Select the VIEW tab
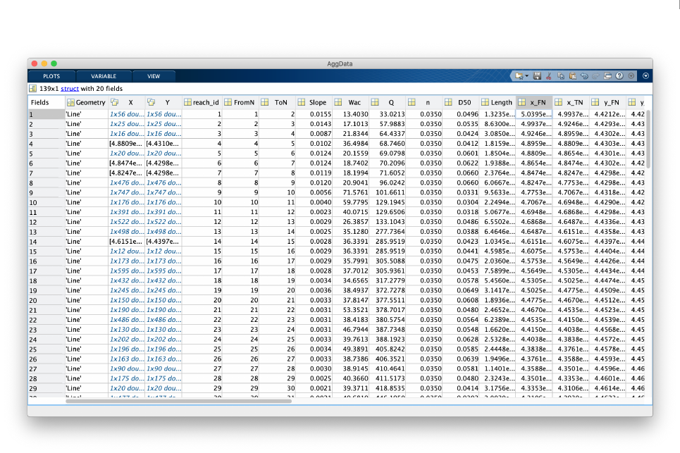This screenshot has height=453, width=680. click(154, 76)
